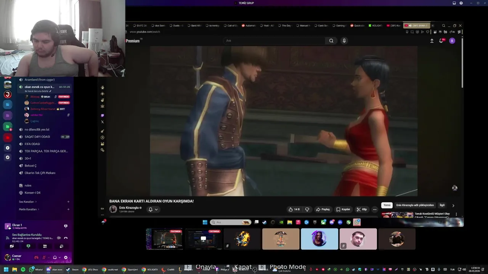Toggle Discord screen share button
The width and height of the screenshot is (488, 274).
pos(28,246)
